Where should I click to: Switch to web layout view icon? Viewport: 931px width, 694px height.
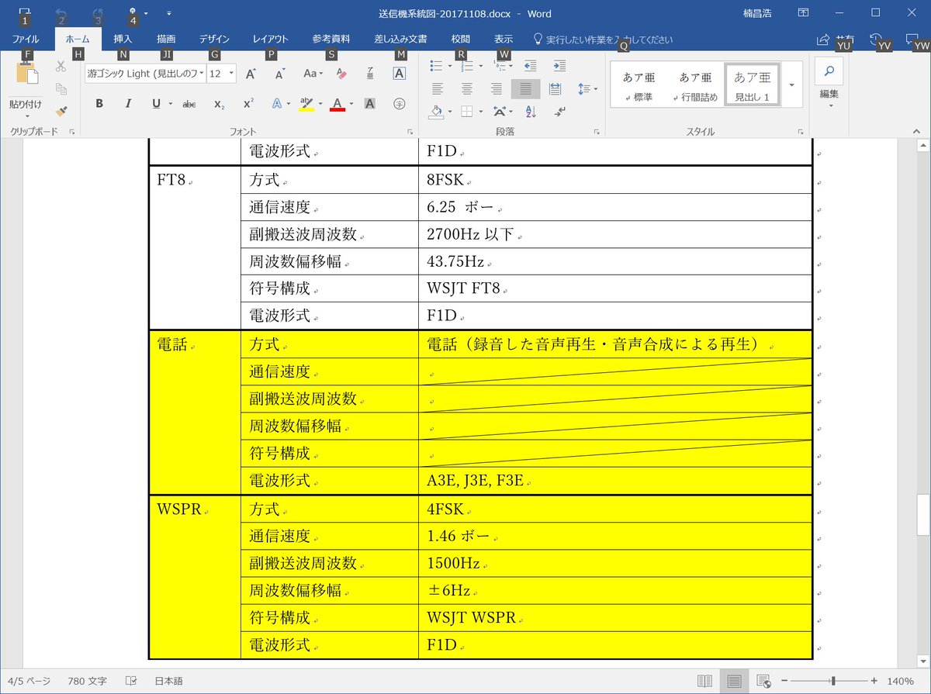click(x=763, y=681)
